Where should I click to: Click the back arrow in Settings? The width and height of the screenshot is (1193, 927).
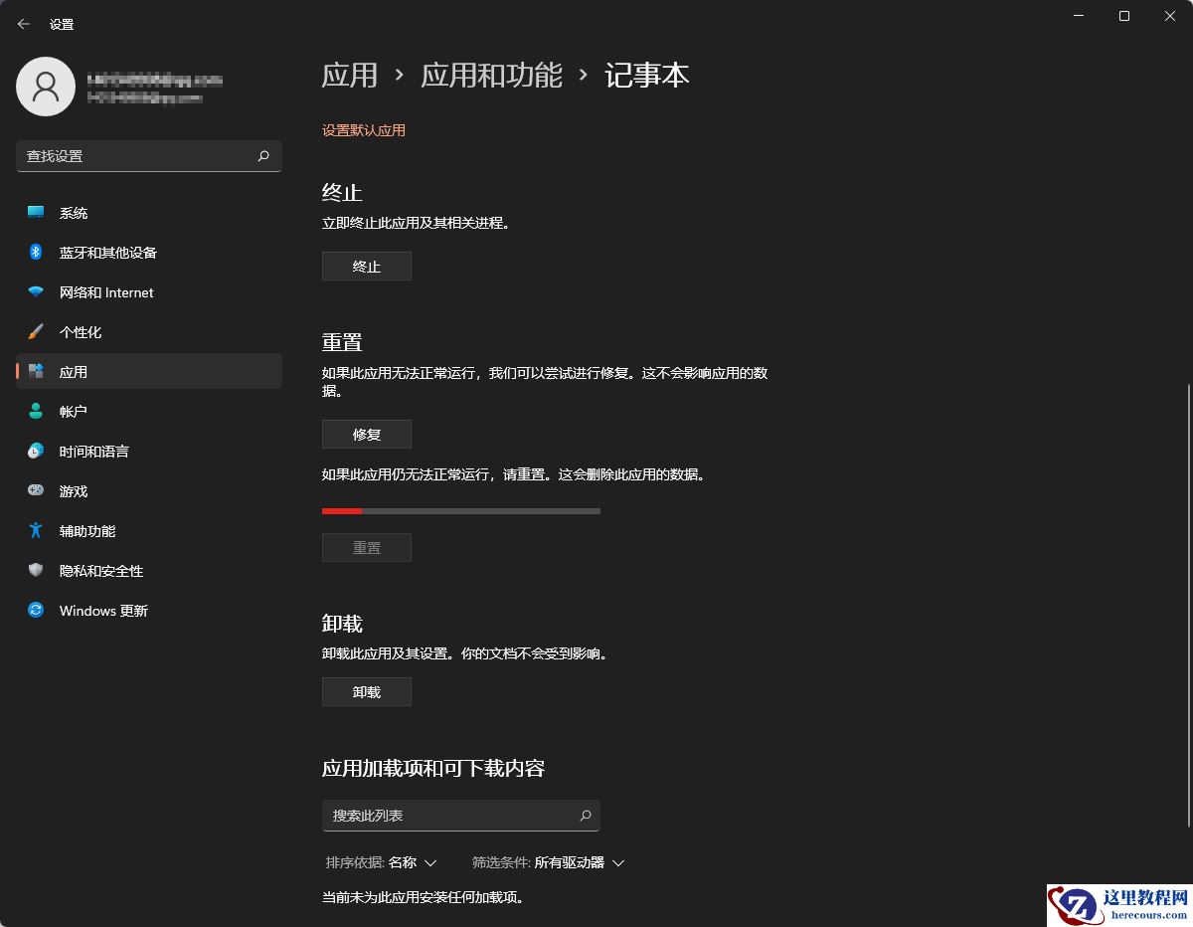(24, 24)
